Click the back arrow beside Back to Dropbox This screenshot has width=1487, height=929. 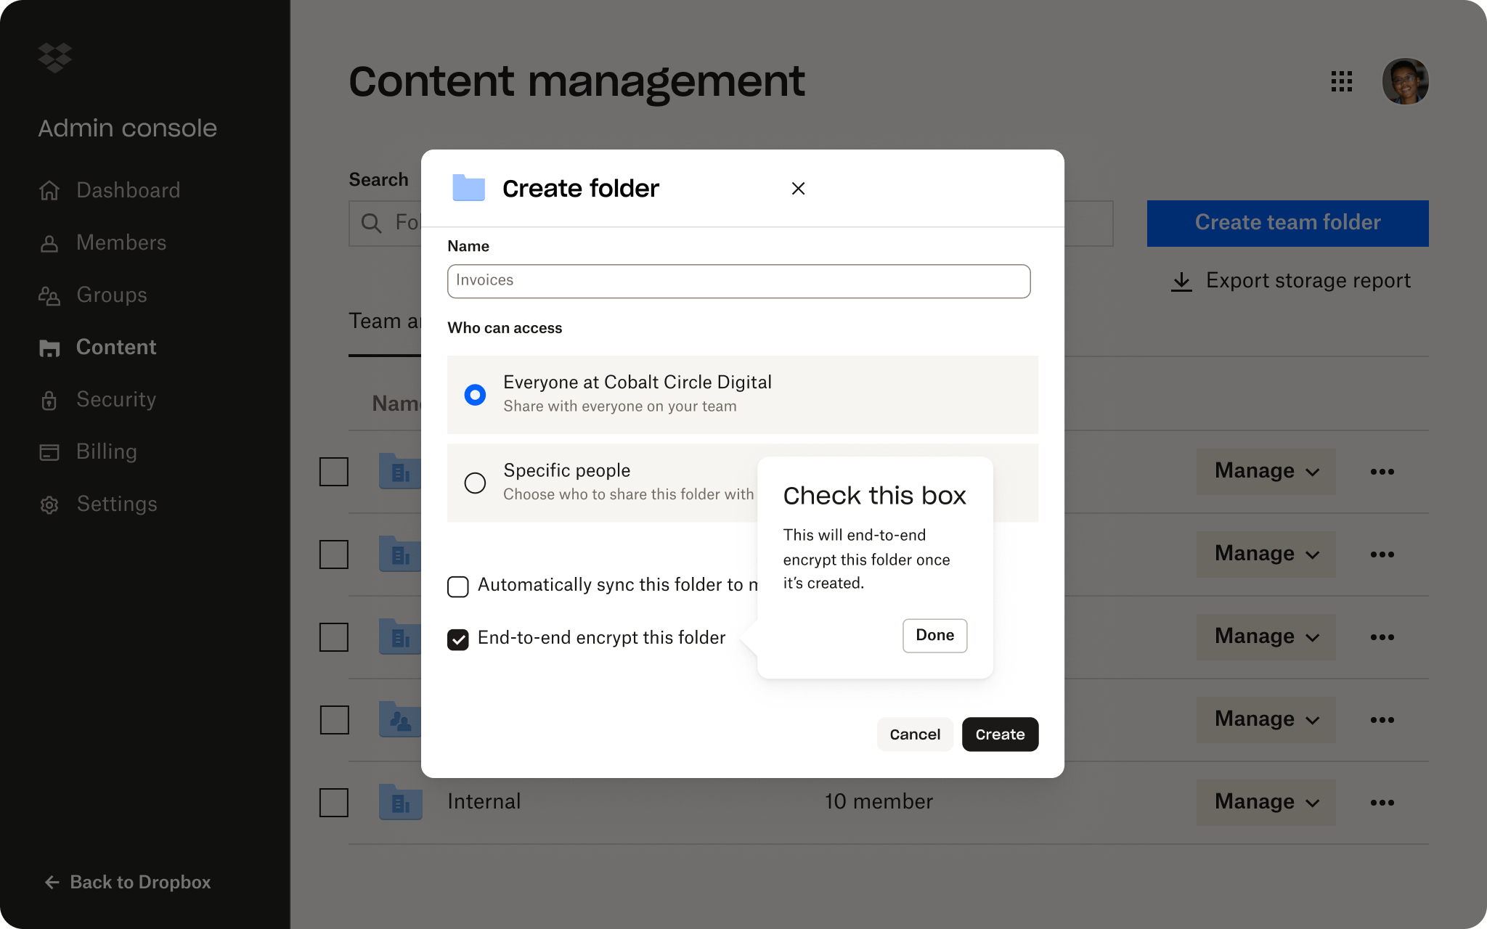tap(52, 883)
